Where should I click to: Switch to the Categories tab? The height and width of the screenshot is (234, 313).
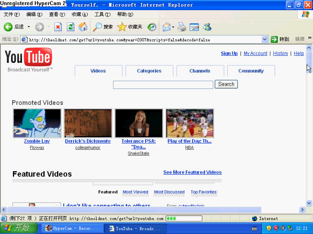[149, 71]
